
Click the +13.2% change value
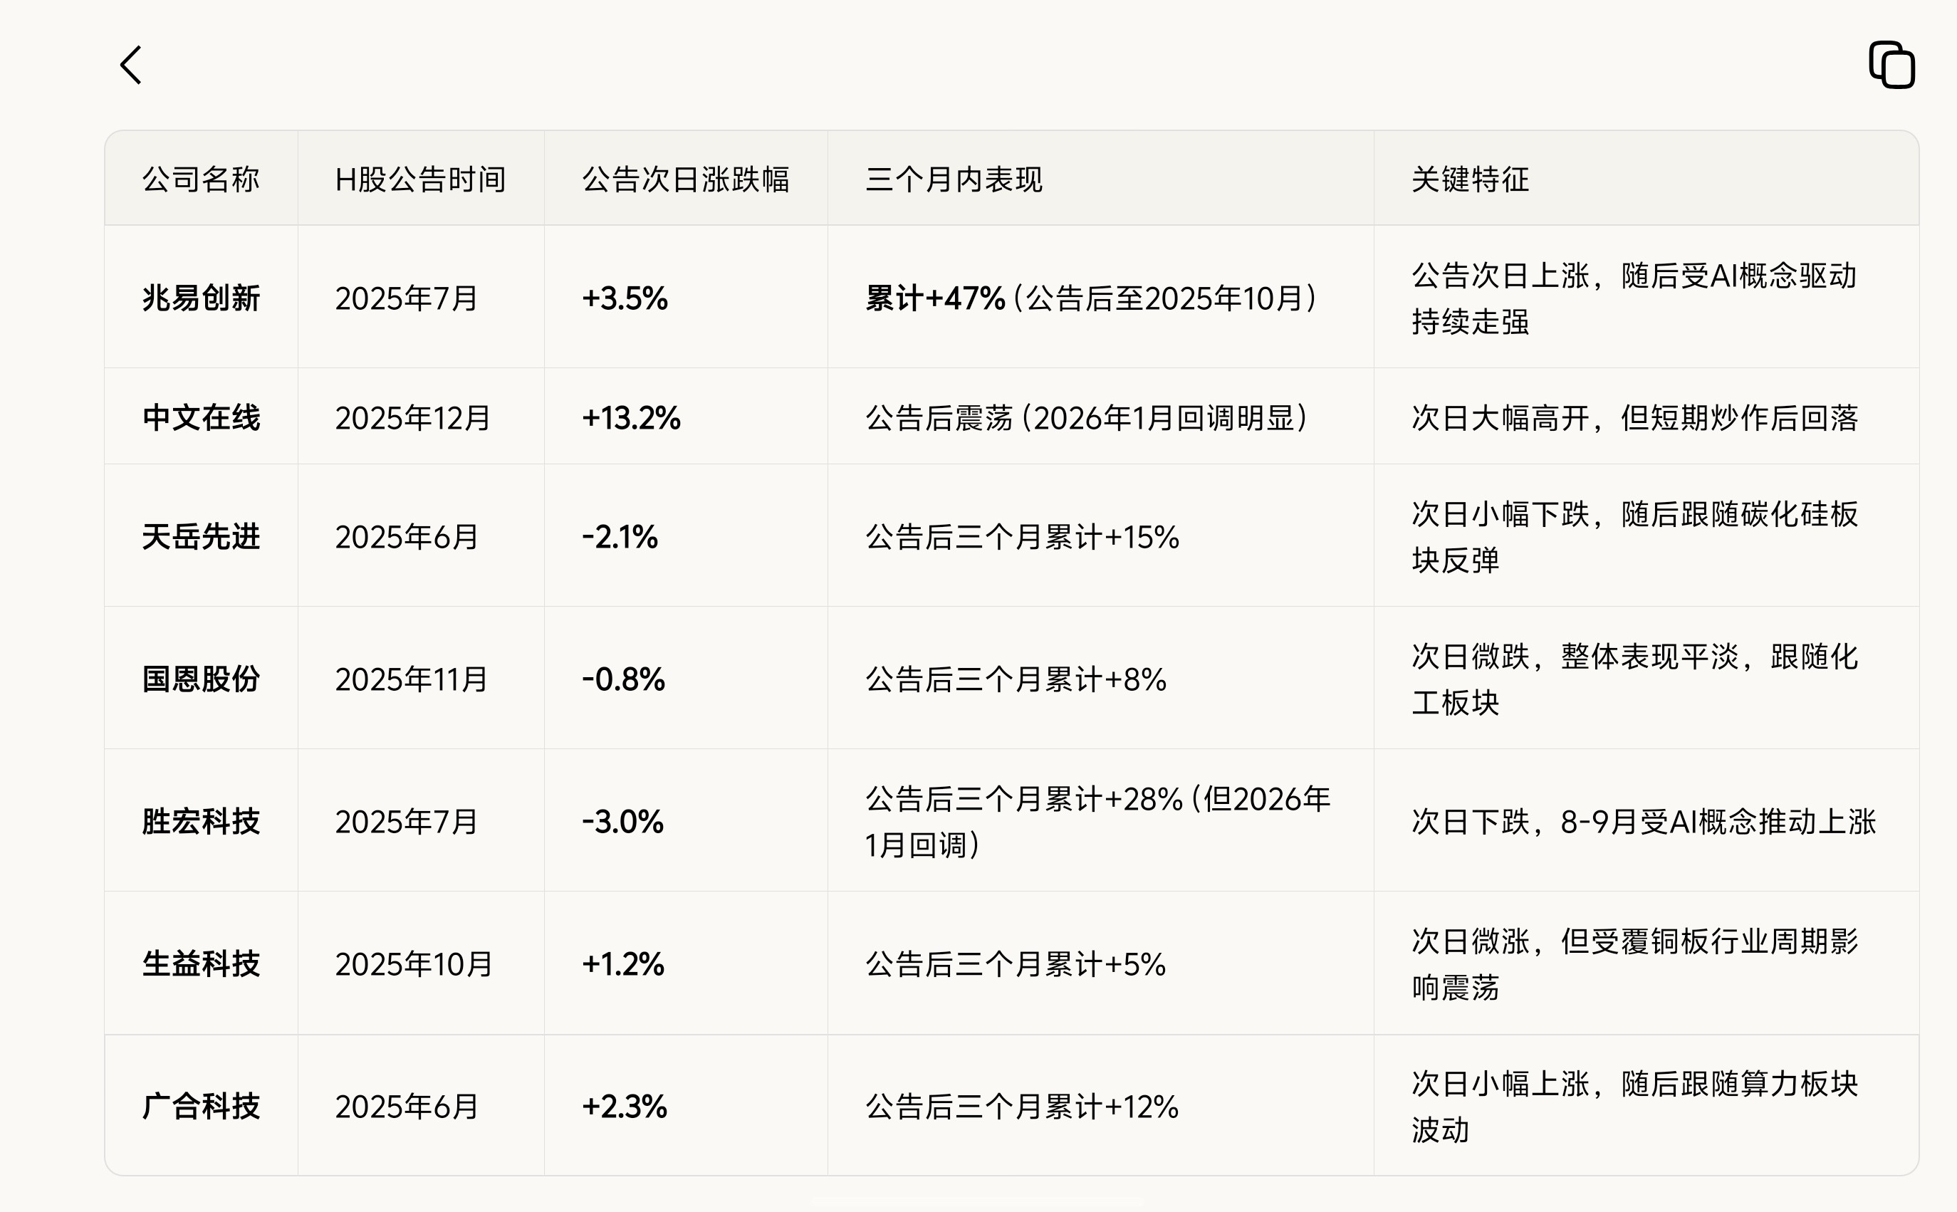pyautogui.click(x=632, y=417)
